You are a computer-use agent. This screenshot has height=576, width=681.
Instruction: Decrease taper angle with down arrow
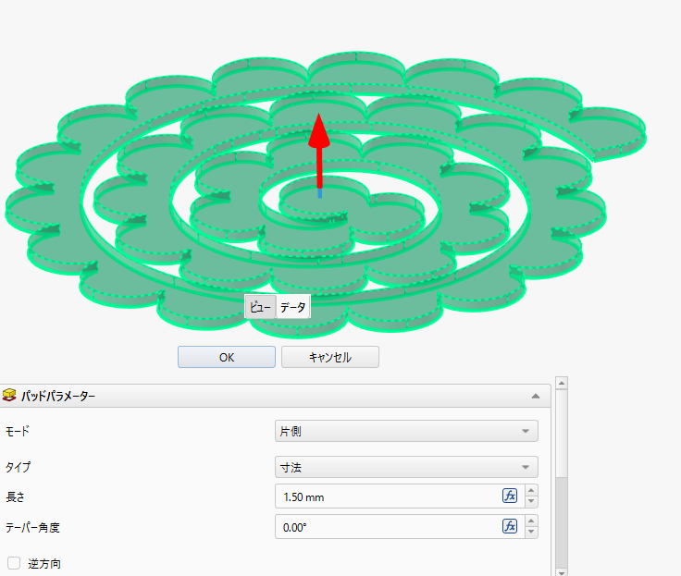[x=531, y=533]
